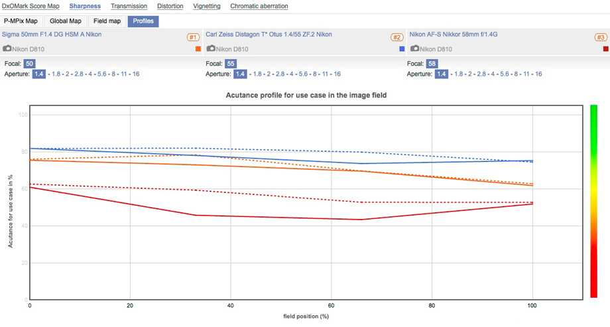Click the camera icon under Zeiss lens

tap(211, 48)
